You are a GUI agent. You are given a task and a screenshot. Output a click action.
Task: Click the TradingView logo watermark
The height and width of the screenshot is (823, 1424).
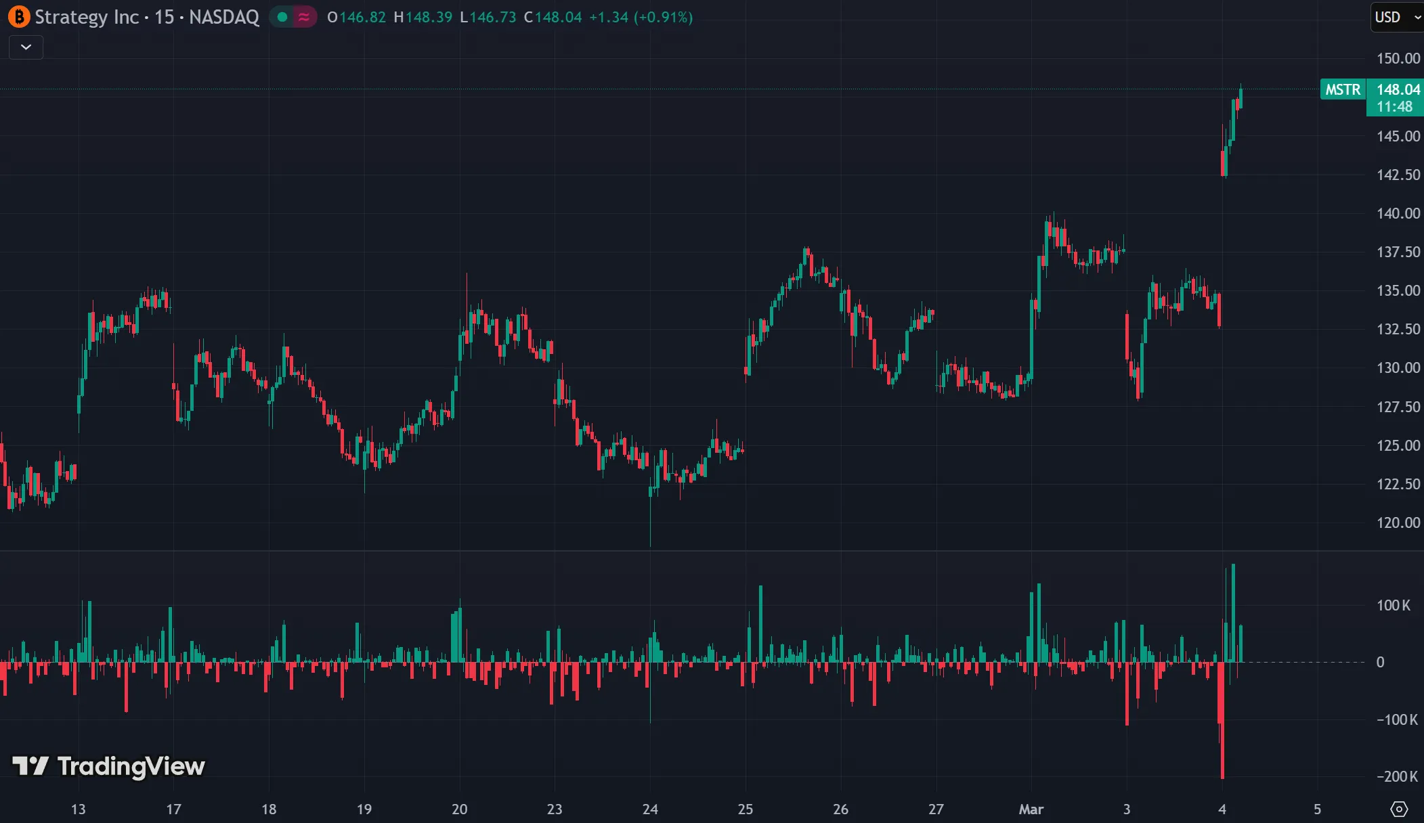pos(109,766)
